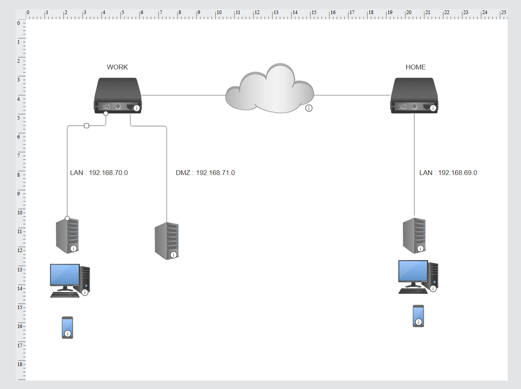Image resolution: width=521 pixels, height=389 pixels.
Task: Select the WORK LAN server tower
Action: [x=67, y=236]
